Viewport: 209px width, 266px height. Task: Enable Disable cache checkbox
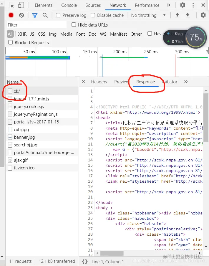(93, 15)
